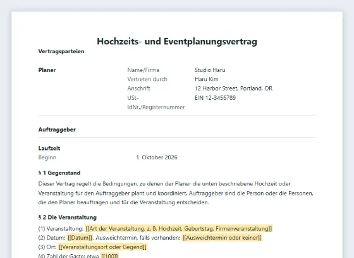Click the 'USt-IdNr./Registernummer' label

(x=156, y=102)
